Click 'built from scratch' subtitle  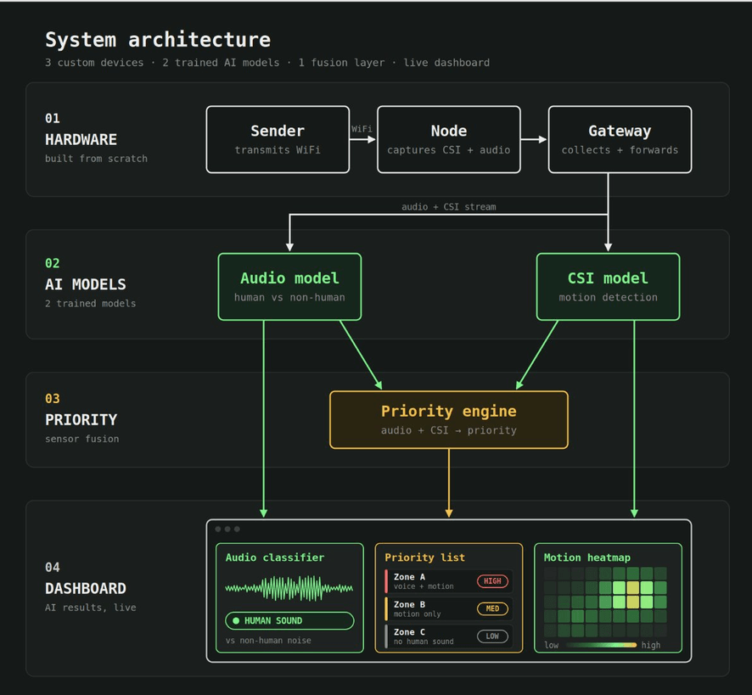[97, 159]
